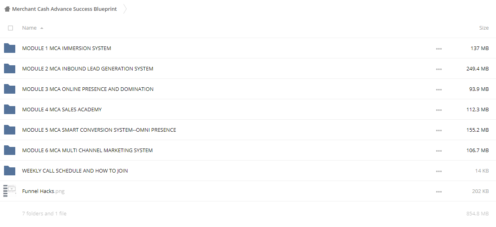Tick the select-all checkbox in the header
Viewport: 496px width, 227px height.
tap(10, 28)
